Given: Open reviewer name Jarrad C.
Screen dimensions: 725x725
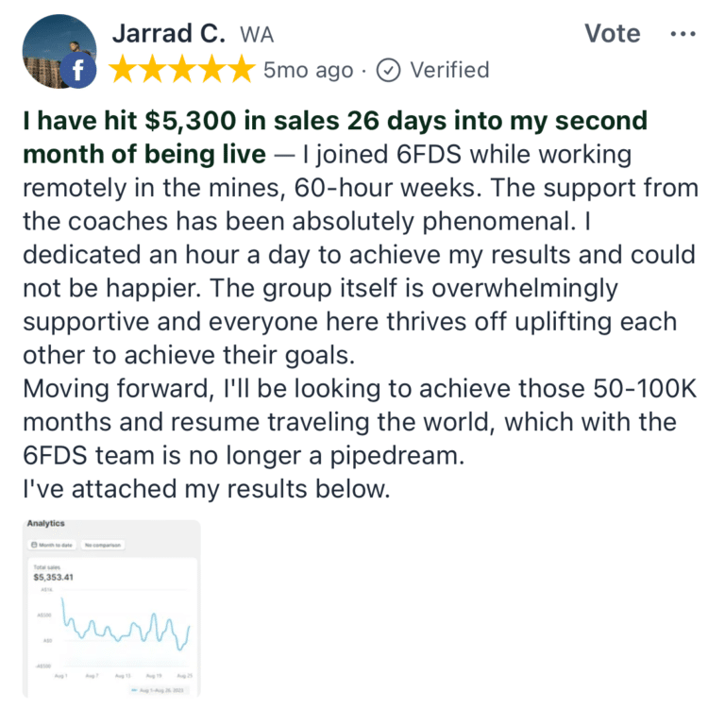Looking at the screenshot, I should [169, 34].
